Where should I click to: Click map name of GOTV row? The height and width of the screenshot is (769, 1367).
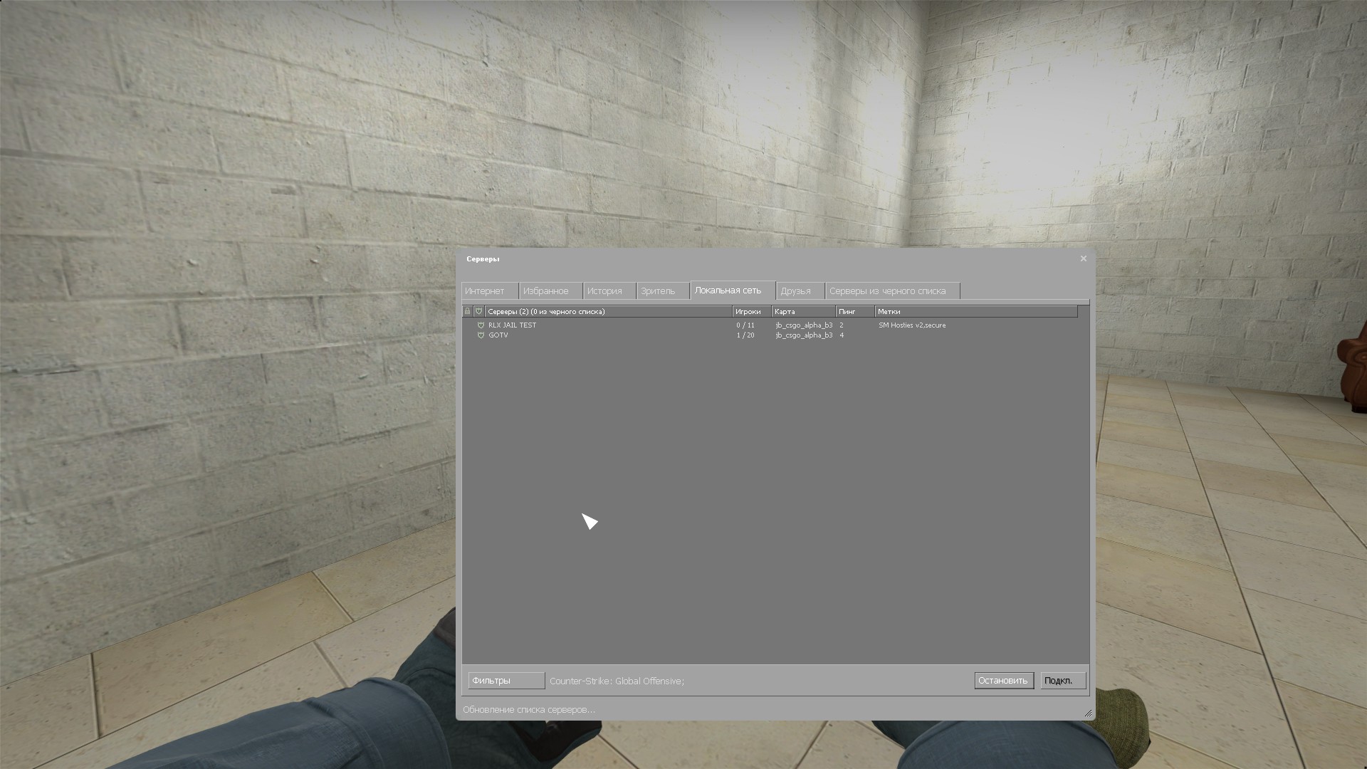(804, 335)
